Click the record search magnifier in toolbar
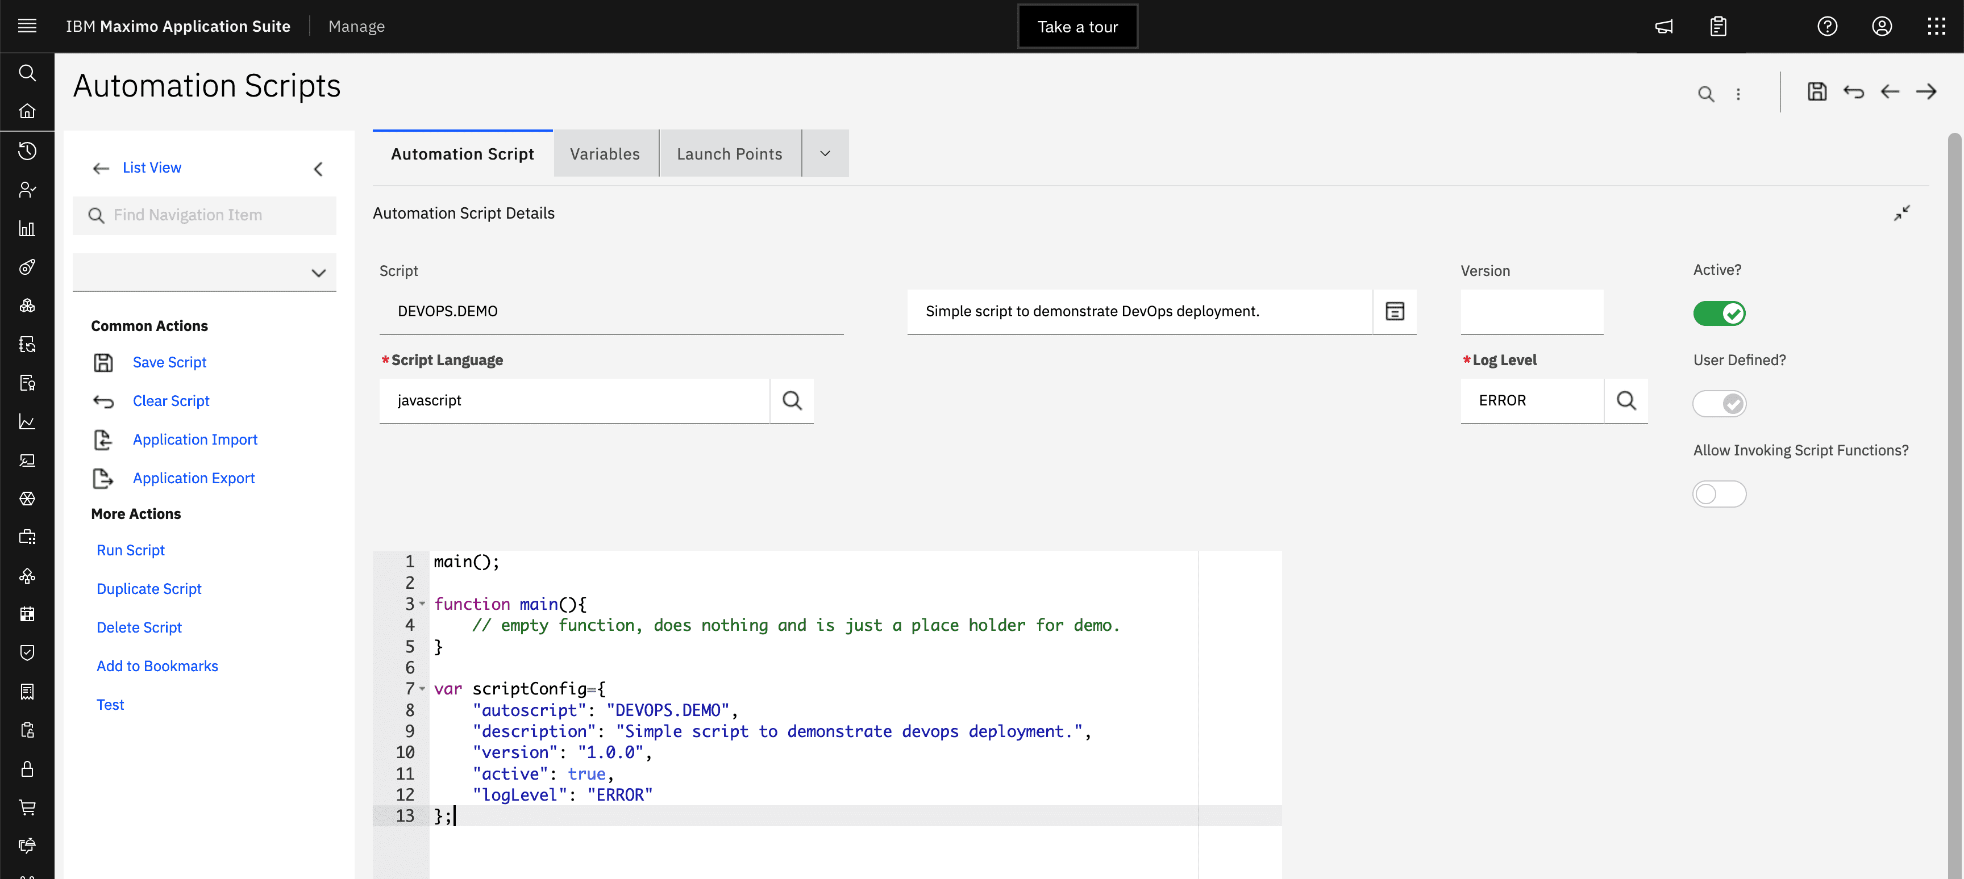Viewport: 1964px width, 879px height. point(1705,94)
